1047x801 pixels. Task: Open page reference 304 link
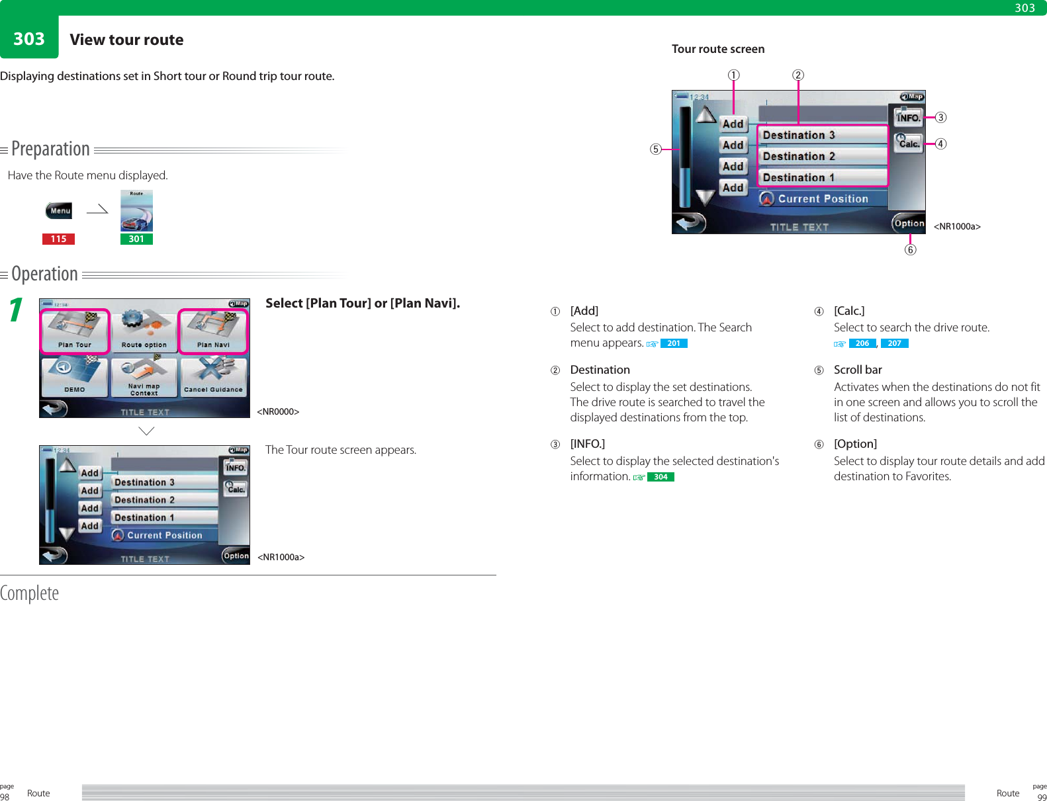coord(660,477)
